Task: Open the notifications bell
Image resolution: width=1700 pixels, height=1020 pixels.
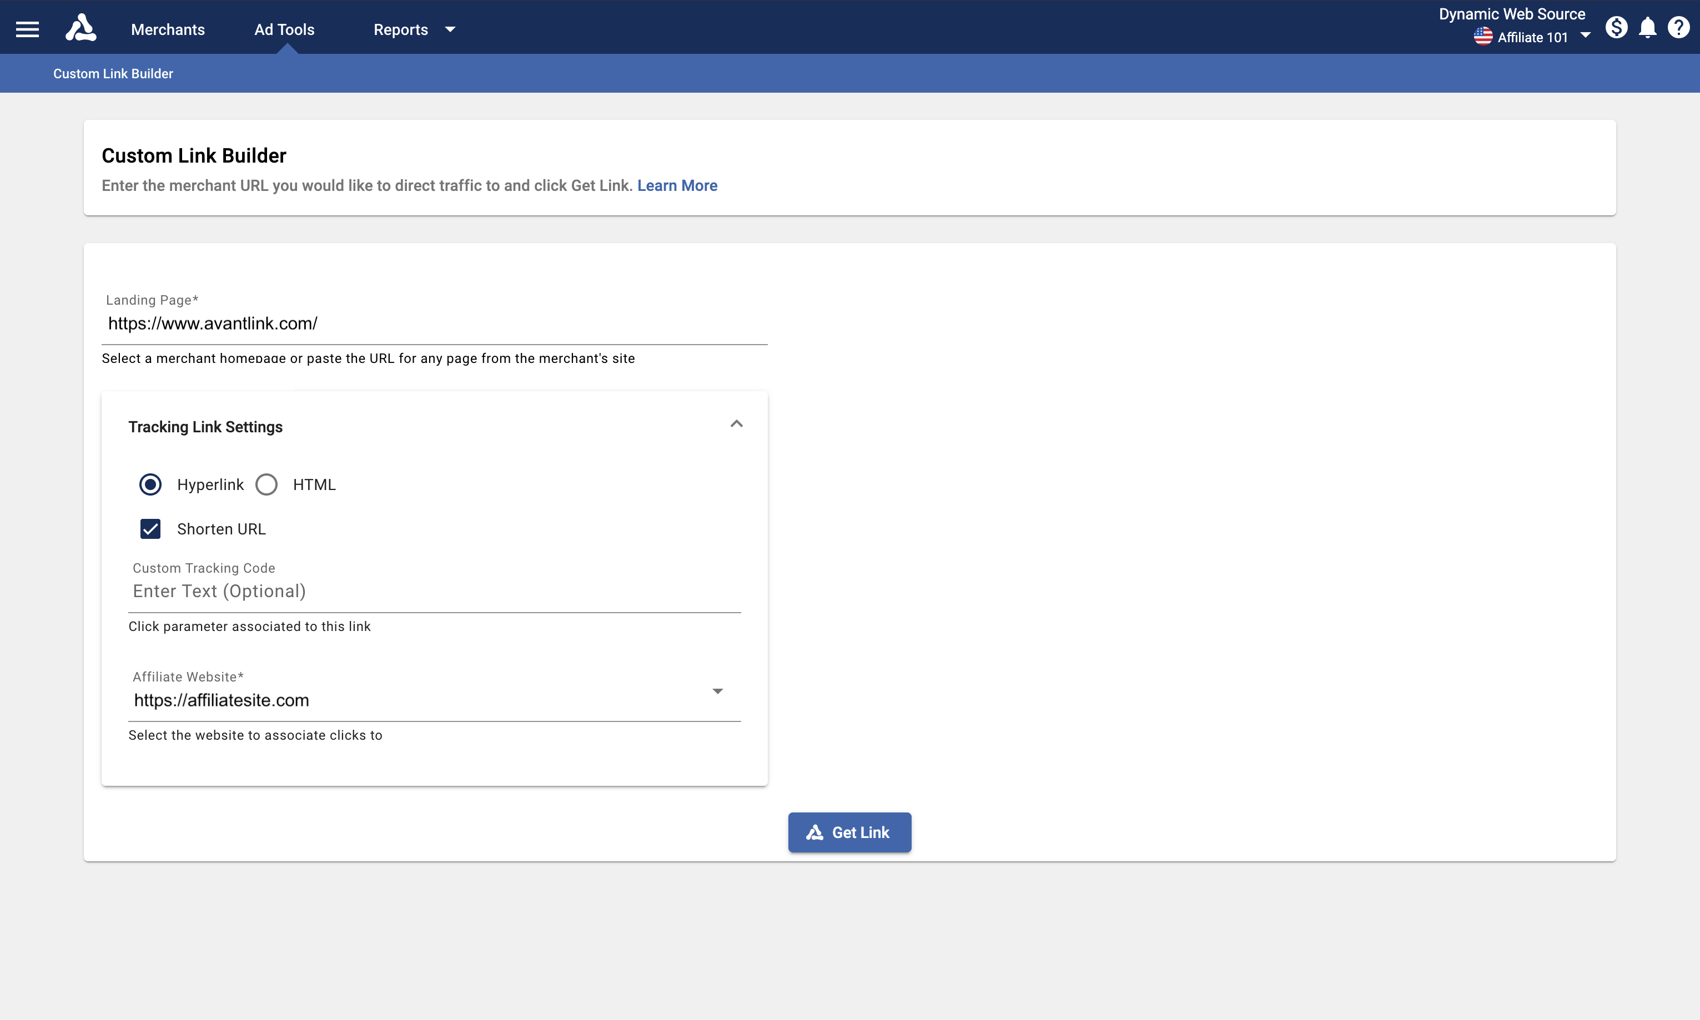Action: tap(1648, 28)
